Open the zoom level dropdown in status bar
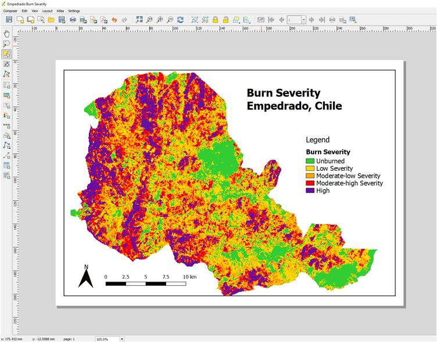 click(122, 339)
